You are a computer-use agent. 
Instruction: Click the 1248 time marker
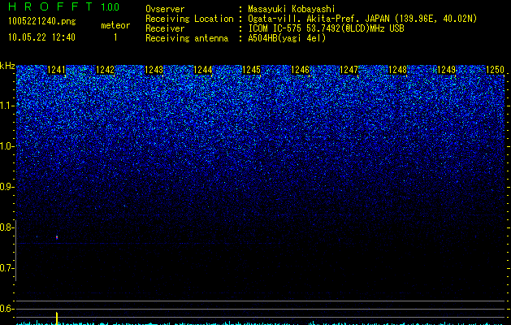[397, 70]
